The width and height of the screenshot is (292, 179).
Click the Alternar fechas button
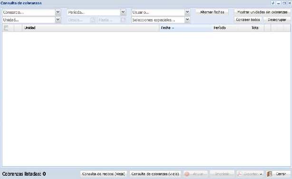tap(212, 12)
